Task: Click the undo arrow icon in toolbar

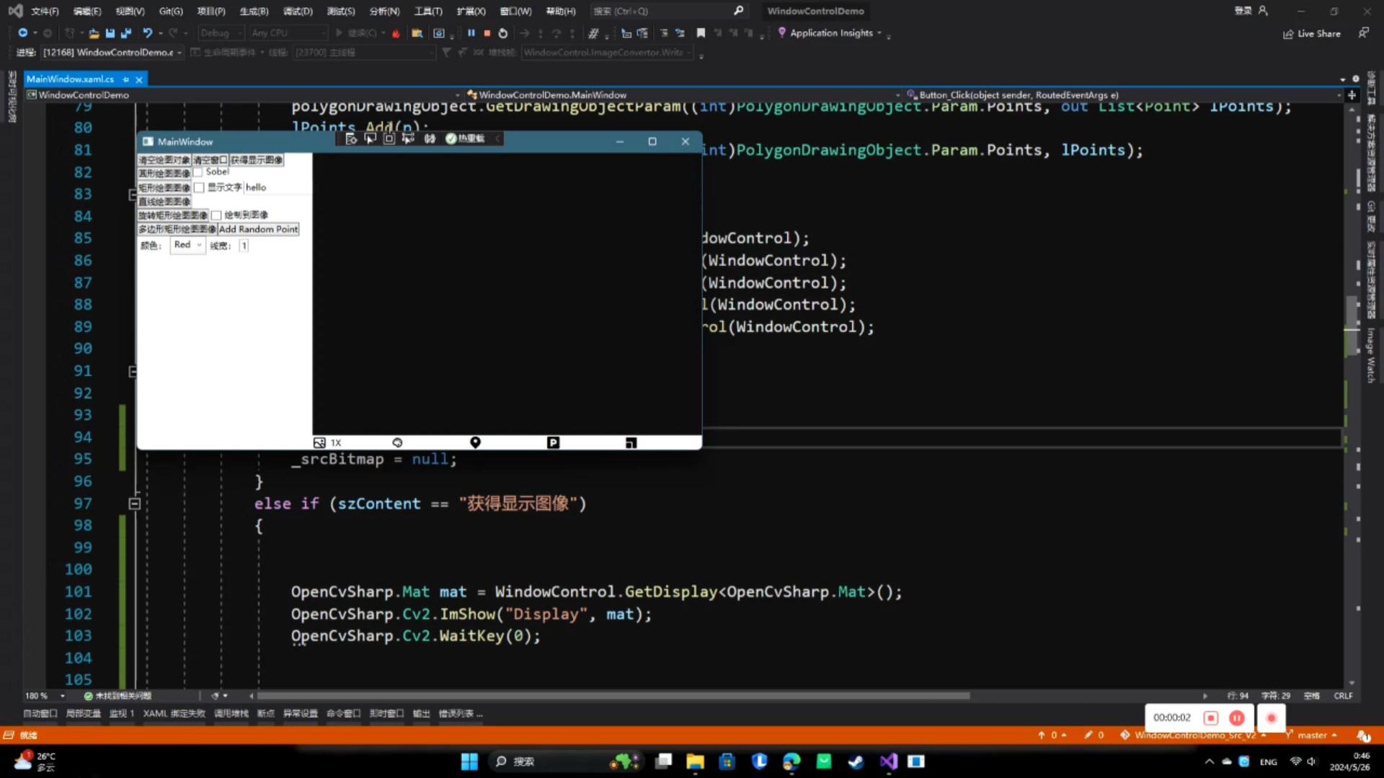Action: coord(147,33)
